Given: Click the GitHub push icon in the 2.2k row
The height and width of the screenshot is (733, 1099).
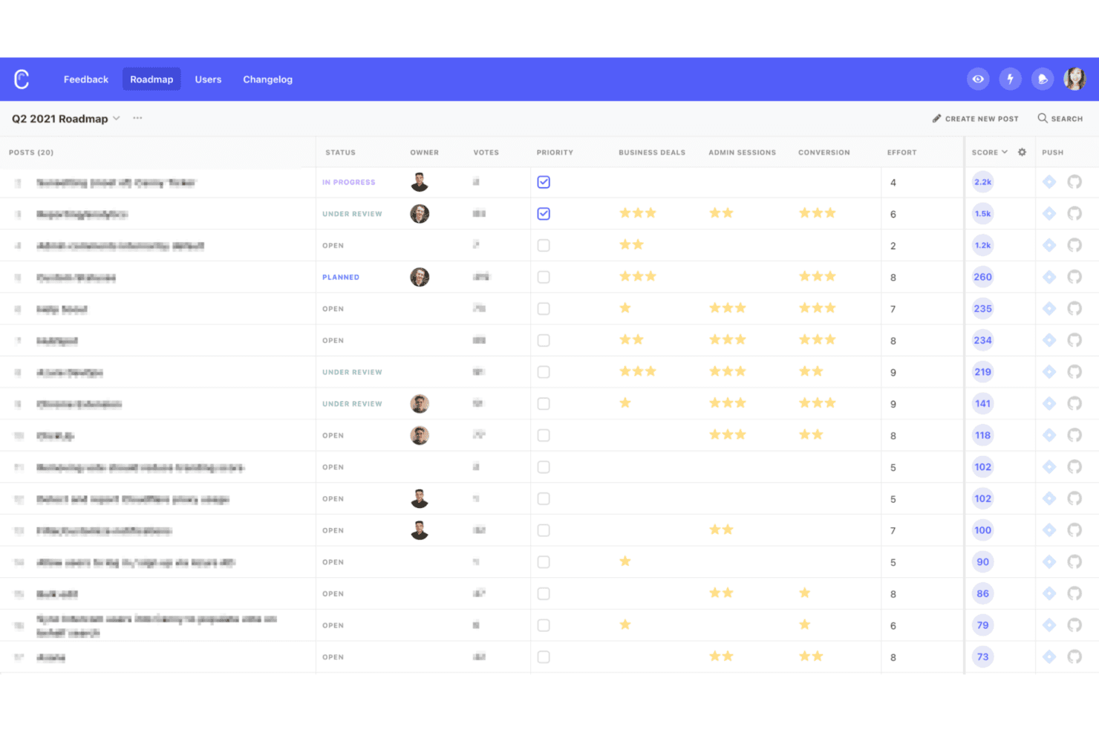Looking at the screenshot, I should (1074, 182).
